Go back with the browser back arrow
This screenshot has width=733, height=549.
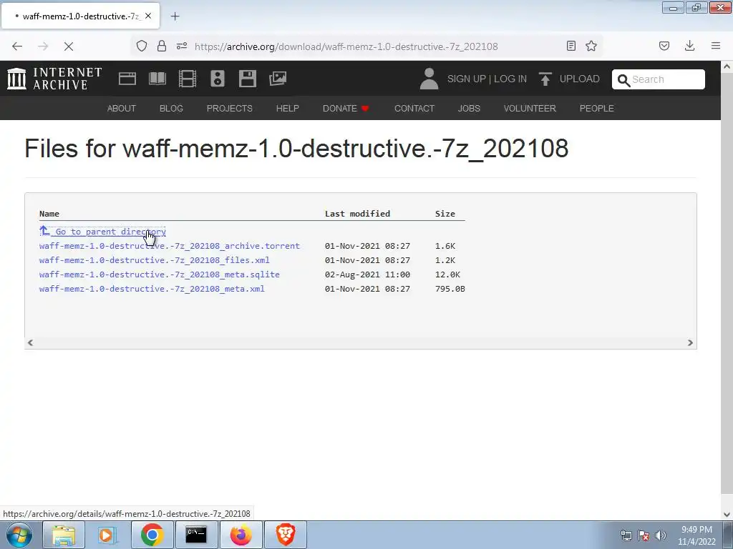(17, 46)
